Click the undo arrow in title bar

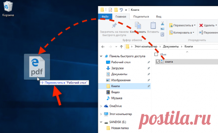[x=121, y=10]
